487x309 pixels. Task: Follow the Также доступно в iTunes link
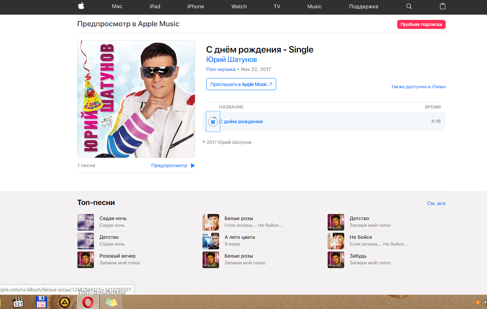418,87
